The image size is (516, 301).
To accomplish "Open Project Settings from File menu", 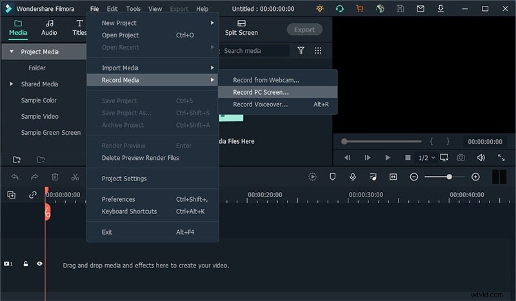I will [x=153, y=179].
